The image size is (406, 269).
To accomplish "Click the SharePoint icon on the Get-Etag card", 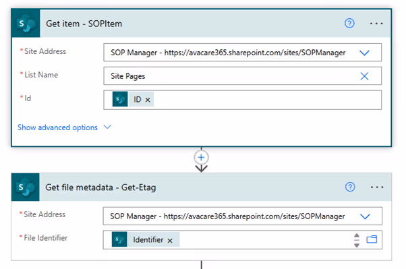I will coord(26,187).
